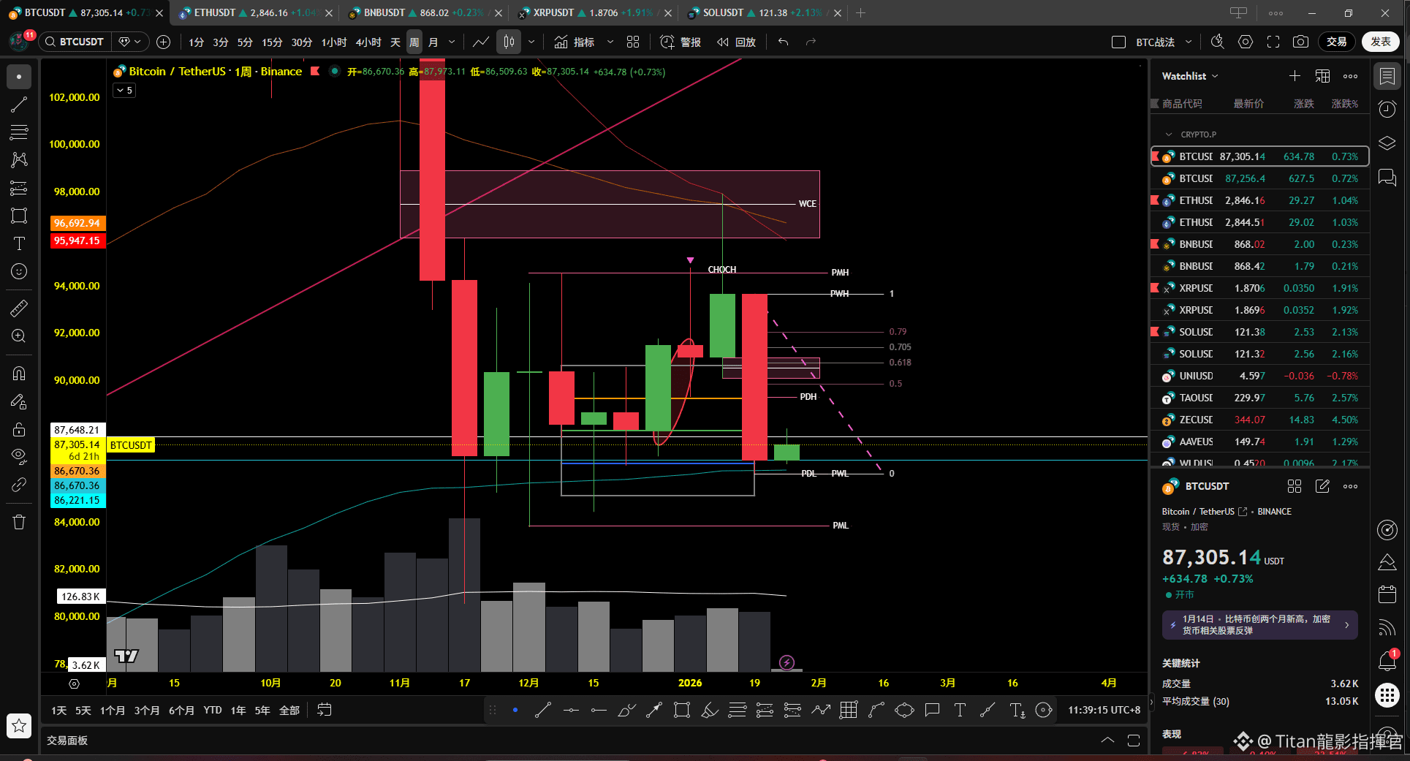Pick the callout tool in floating drawing toolbar
This screenshot has height=761, width=1410.
point(932,710)
